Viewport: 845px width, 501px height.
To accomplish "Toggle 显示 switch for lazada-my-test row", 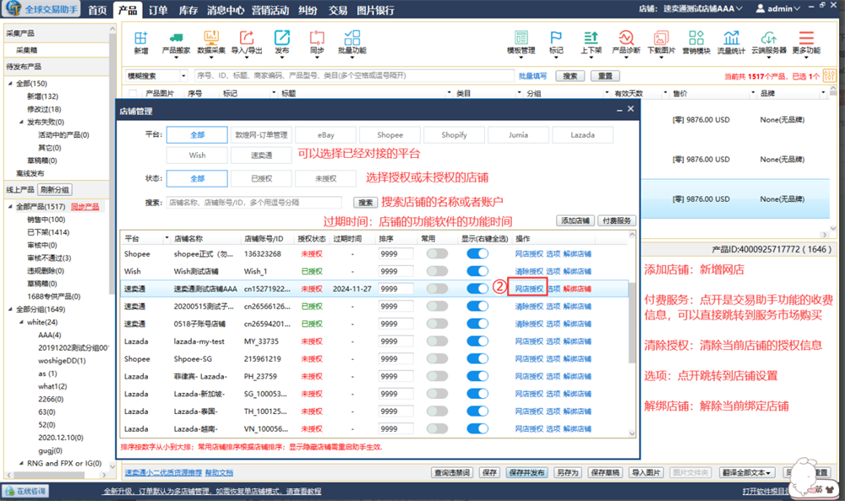I will (x=477, y=341).
